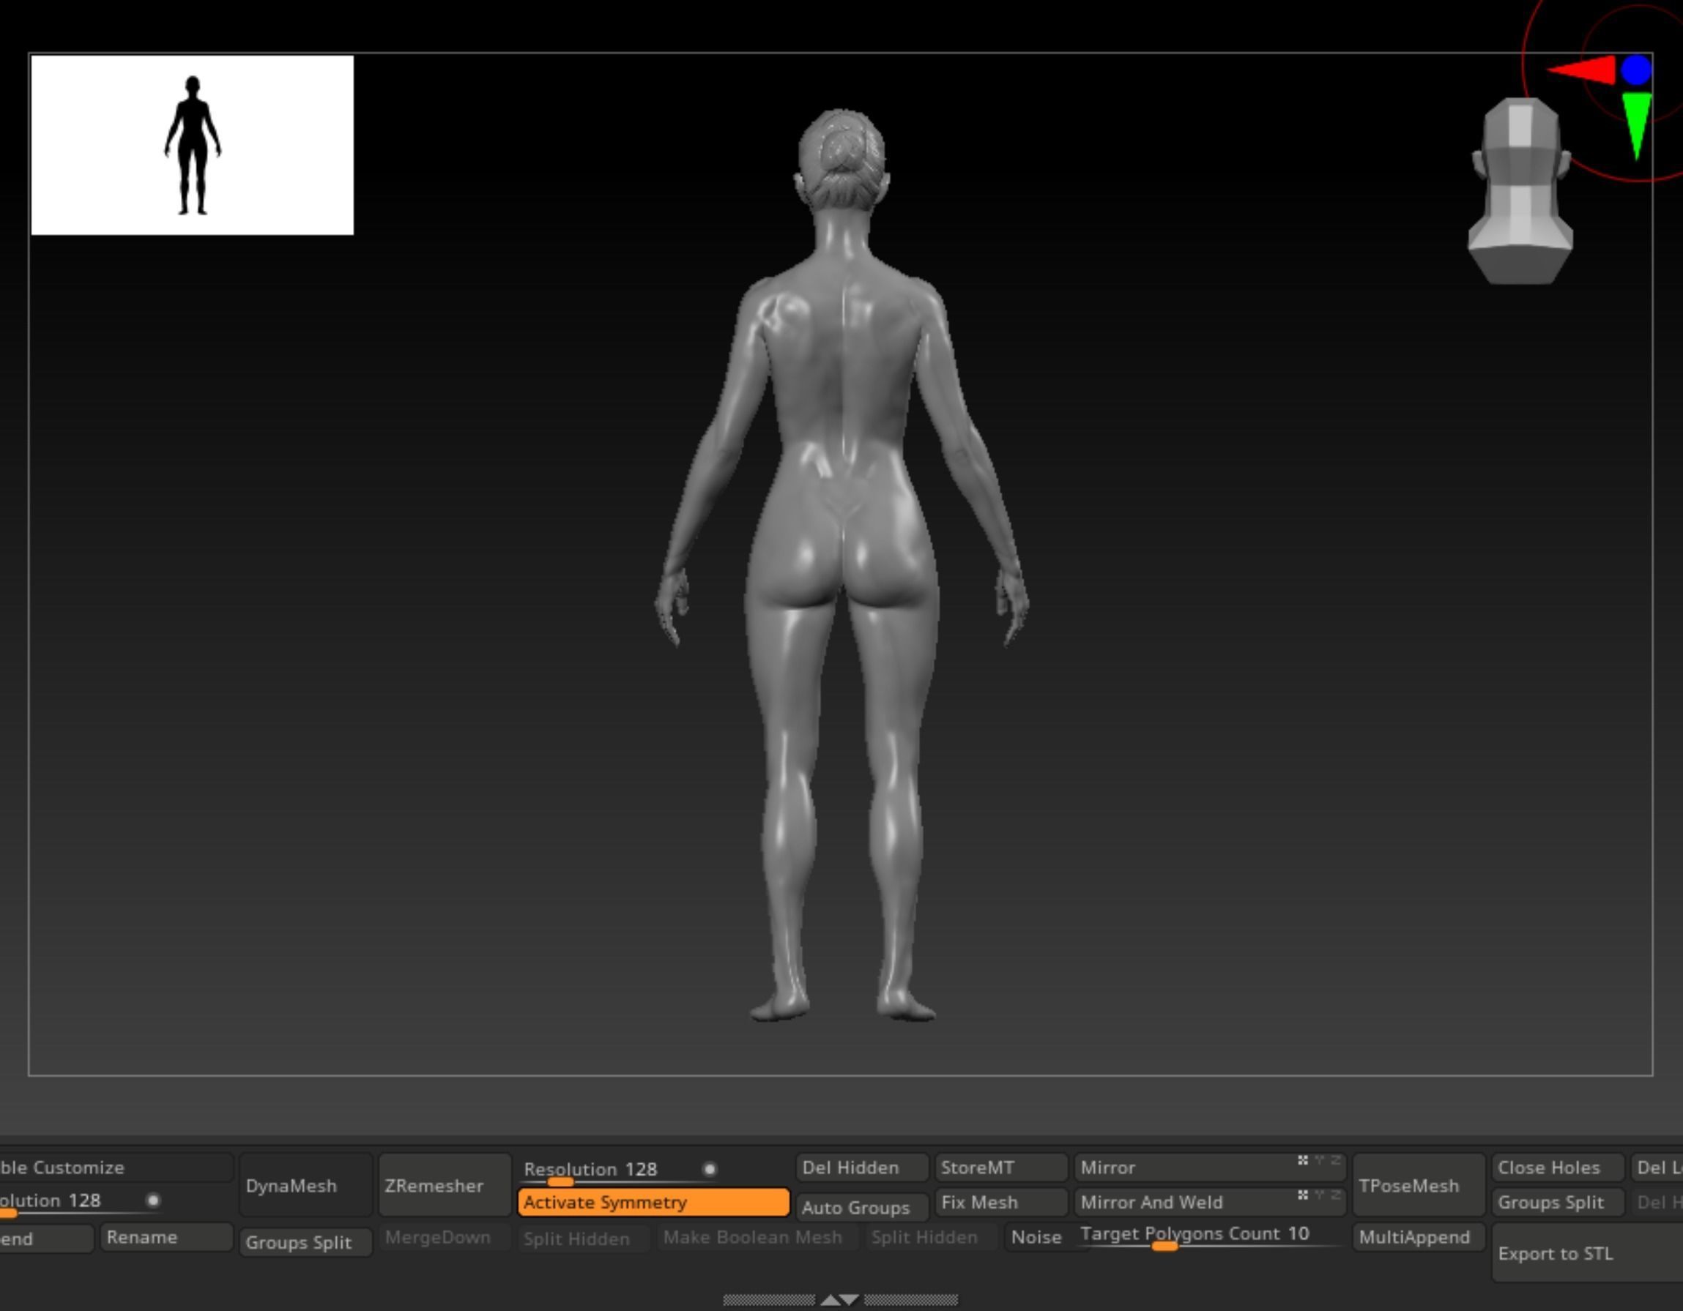Toggle dot beside Resolution above Activate Symmetry
Image resolution: width=1683 pixels, height=1311 pixels.
pyautogui.click(x=710, y=1169)
